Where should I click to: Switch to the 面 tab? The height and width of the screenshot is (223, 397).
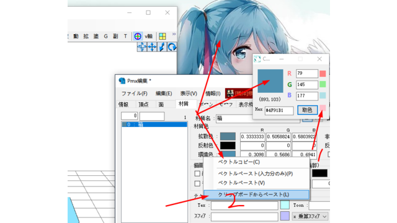[161, 104]
